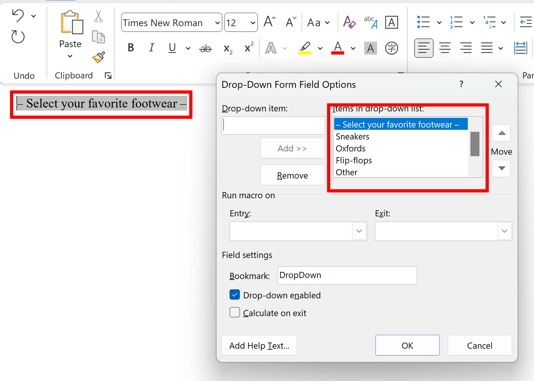Enable Calculate on exit
The height and width of the screenshot is (381, 534).
(x=235, y=312)
